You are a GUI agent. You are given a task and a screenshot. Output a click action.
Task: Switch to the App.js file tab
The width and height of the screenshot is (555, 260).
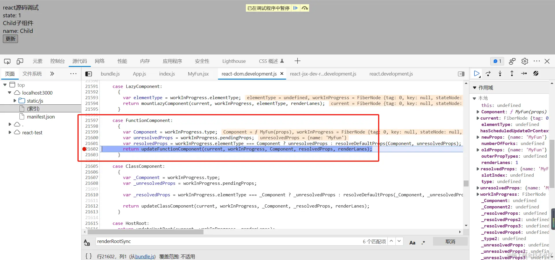(139, 74)
